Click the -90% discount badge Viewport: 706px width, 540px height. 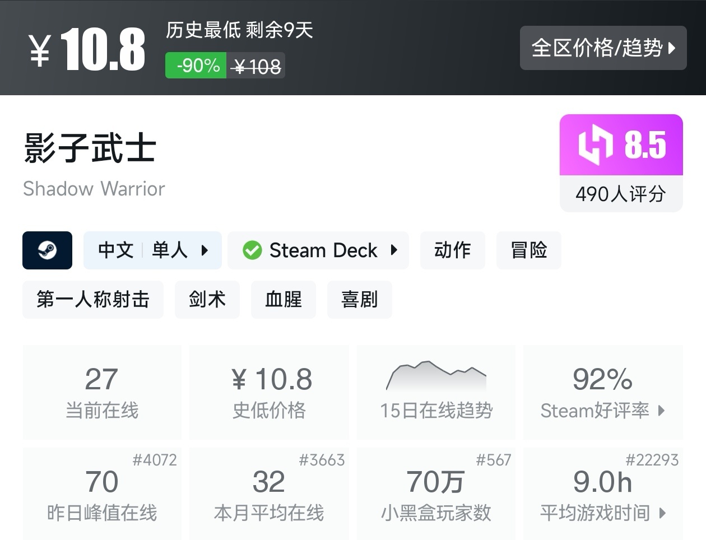click(x=196, y=66)
